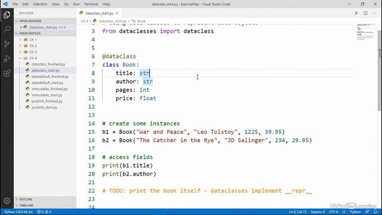Change indentation via Spaces: 4
This screenshot has height=215, width=382.
[x=318, y=212]
